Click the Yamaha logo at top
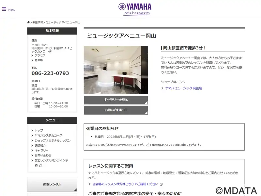The height and width of the screenshot is (196, 261). (x=135, y=9)
